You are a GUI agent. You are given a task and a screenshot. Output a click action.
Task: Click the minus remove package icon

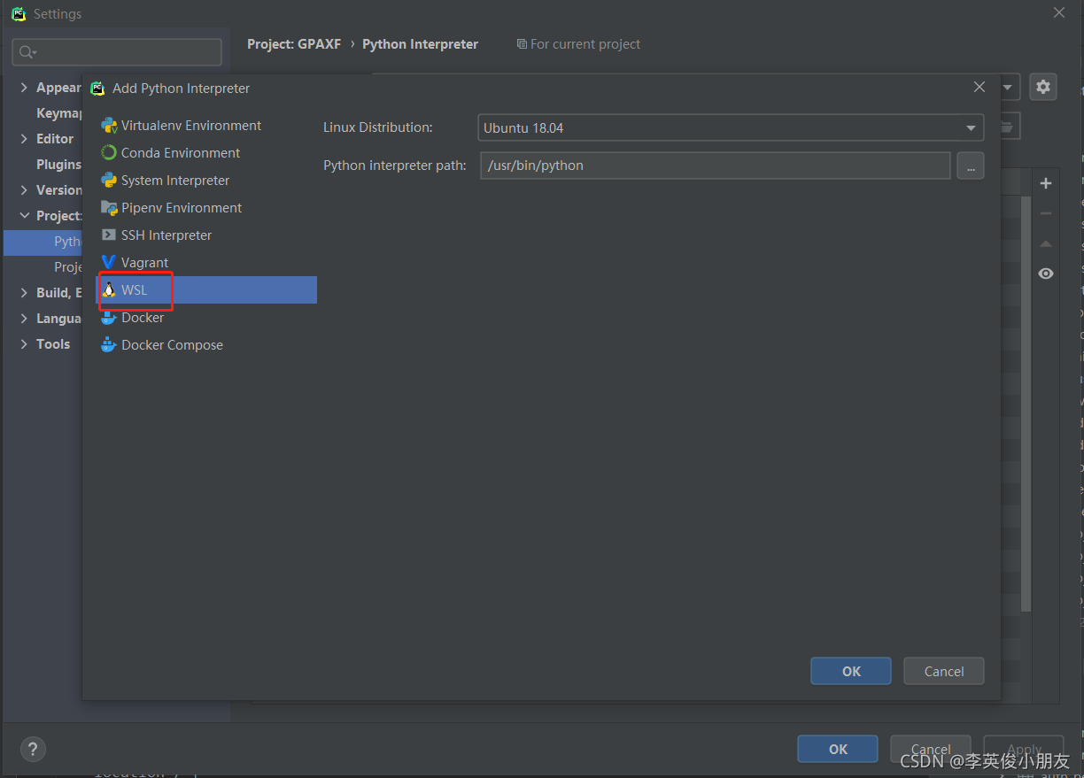[1046, 213]
